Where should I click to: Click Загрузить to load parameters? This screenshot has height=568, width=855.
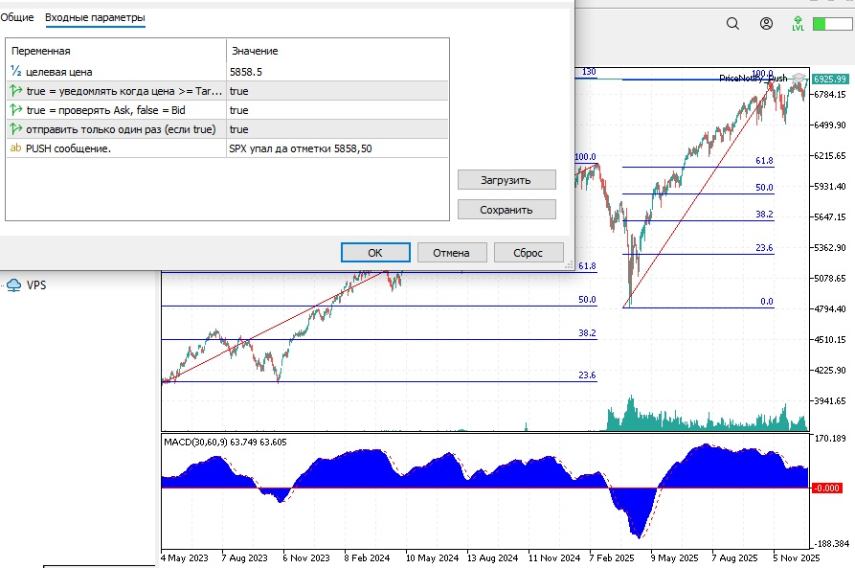506,180
